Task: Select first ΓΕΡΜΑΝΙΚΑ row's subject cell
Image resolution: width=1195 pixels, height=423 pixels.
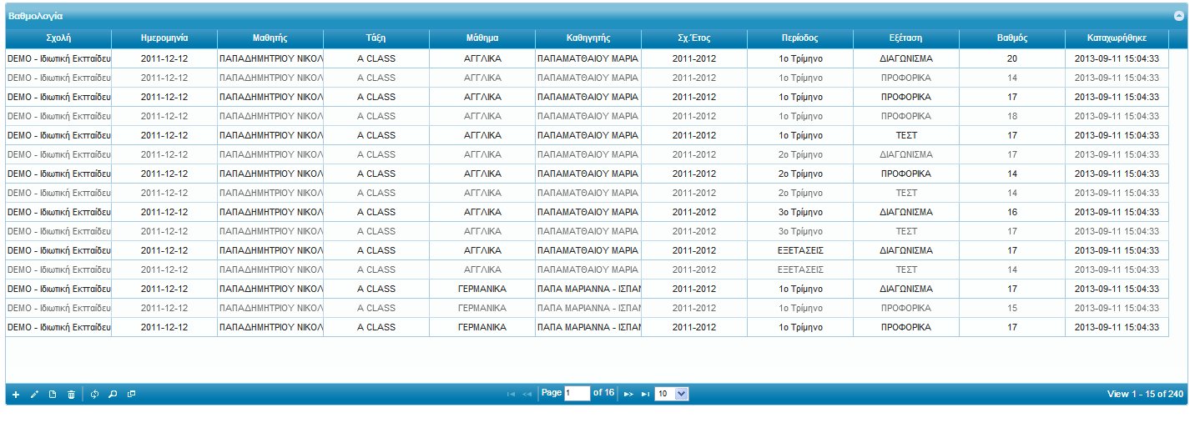Action: 482,289
